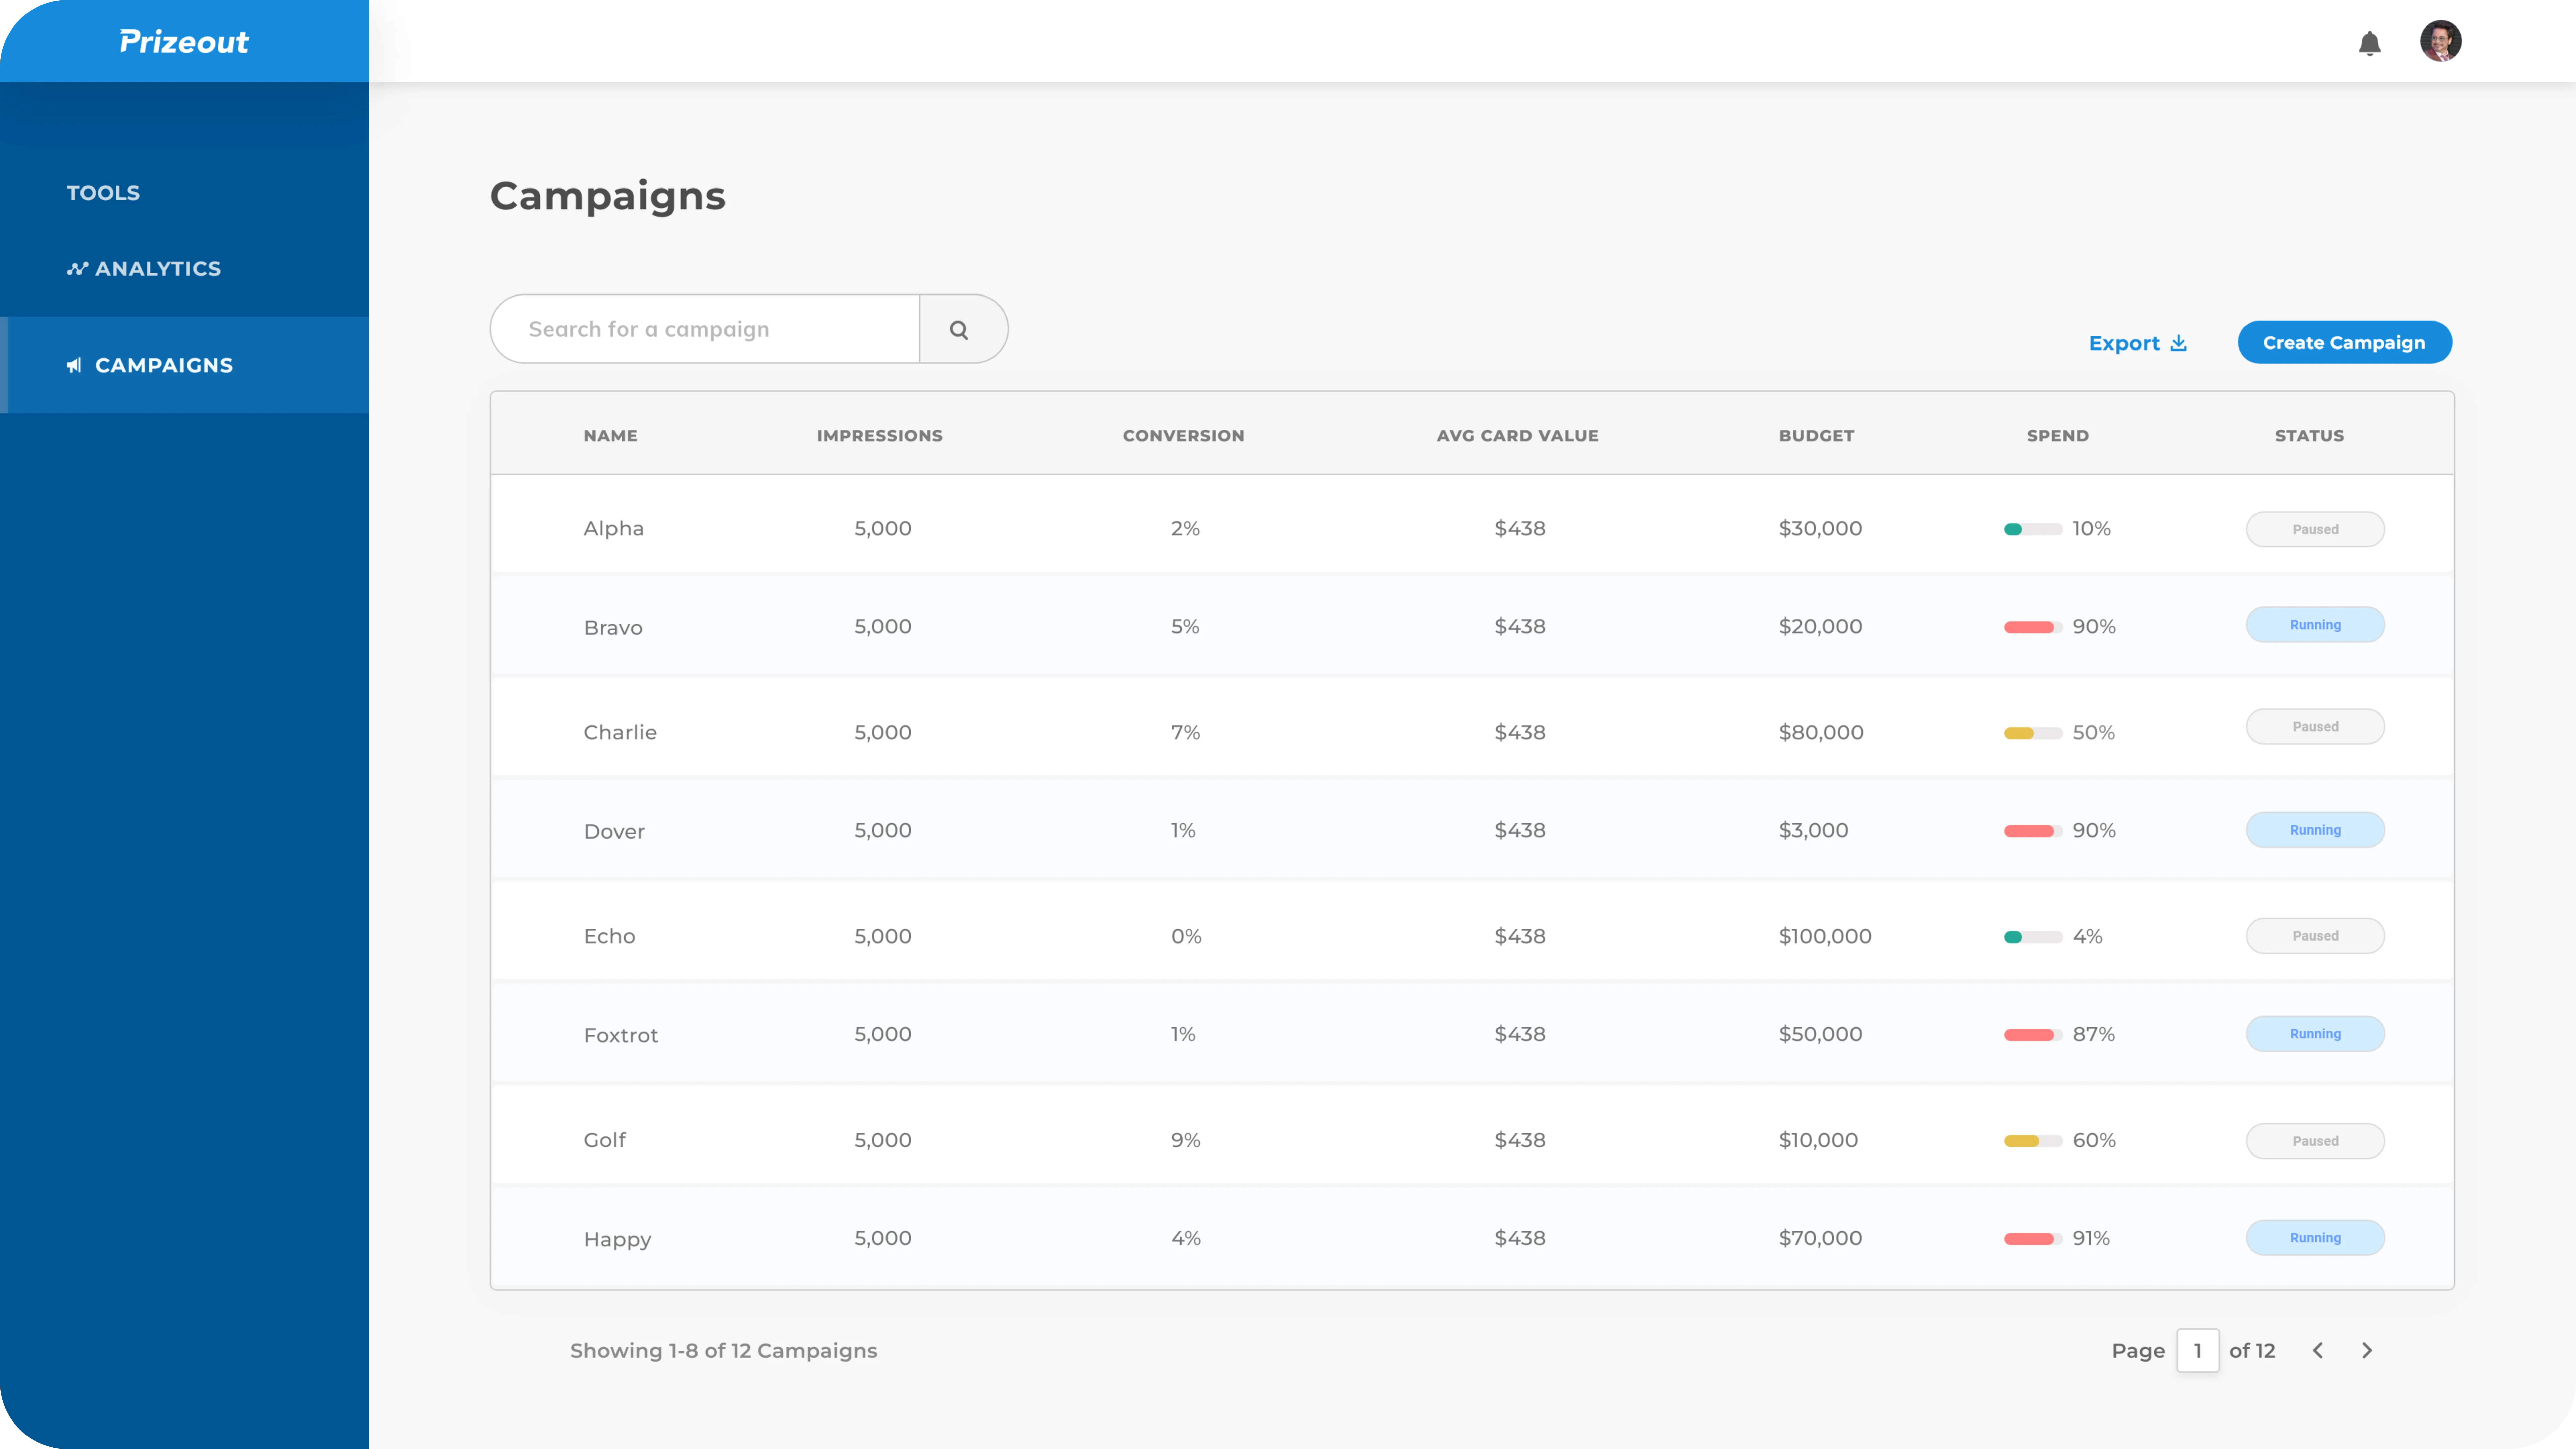
Task: Toggle the Running status for Foxtrot
Action: [2315, 1034]
